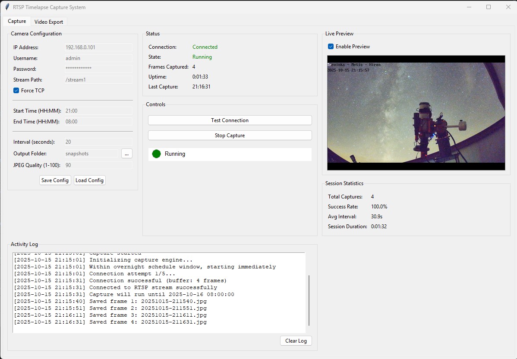
Task: Switch to the Video Export tab
Action: tap(49, 22)
